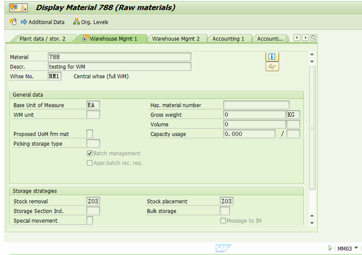The image size is (362, 255).
Task: Click the Stock removal field Z03
Action: tap(93, 201)
